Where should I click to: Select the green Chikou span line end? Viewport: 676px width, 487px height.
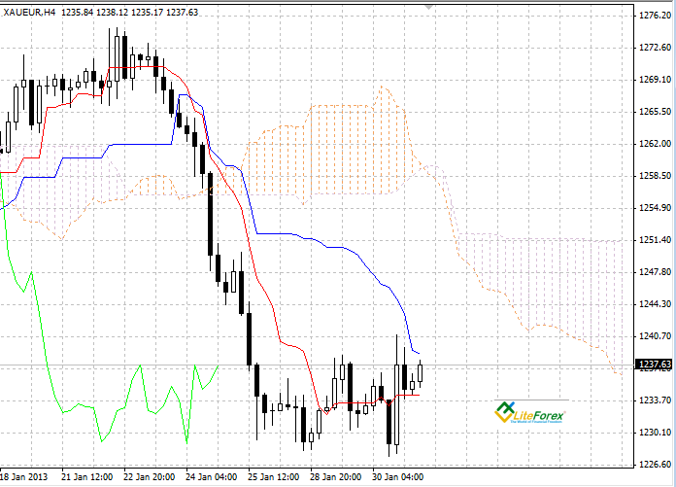[x=219, y=365]
